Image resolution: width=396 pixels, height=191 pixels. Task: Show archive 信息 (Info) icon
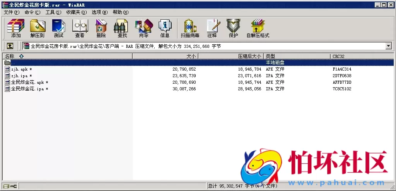pos(165,28)
